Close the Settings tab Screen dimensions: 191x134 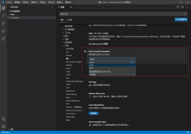tap(71, 7)
